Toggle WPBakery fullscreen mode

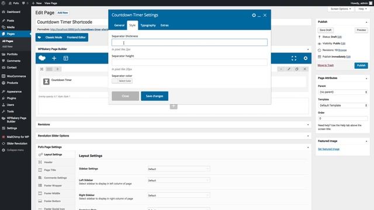coord(294,58)
